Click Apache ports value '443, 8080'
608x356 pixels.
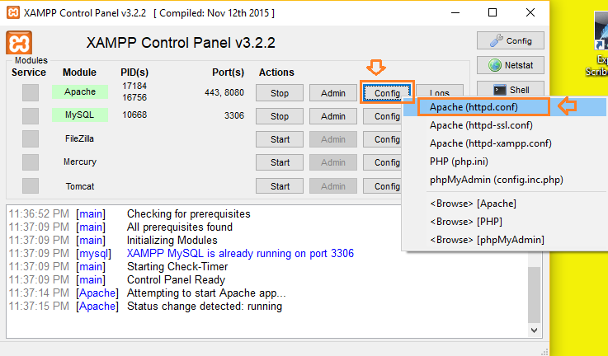click(224, 92)
